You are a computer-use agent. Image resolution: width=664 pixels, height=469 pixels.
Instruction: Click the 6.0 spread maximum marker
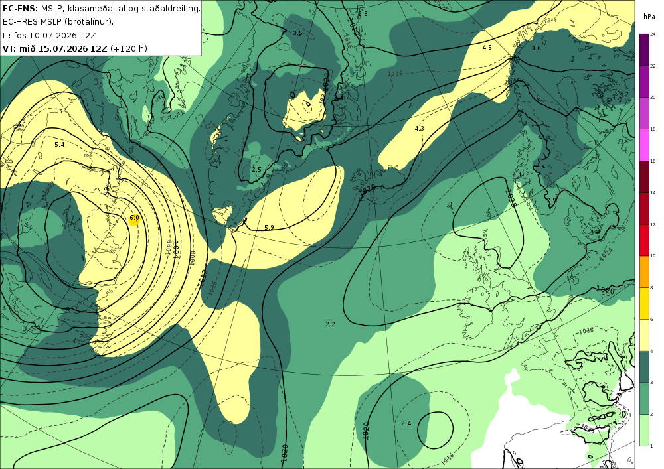coord(134,218)
